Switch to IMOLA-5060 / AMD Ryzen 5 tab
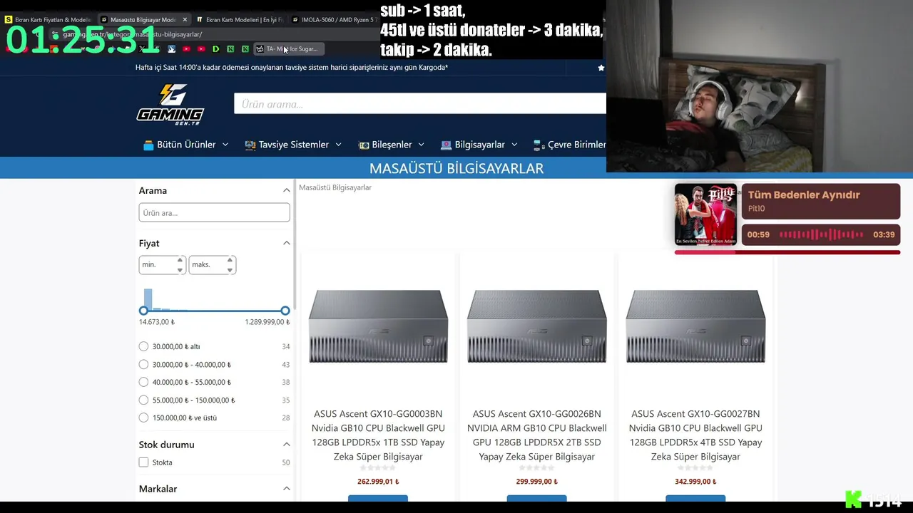This screenshot has width=913, height=513. 335,20
